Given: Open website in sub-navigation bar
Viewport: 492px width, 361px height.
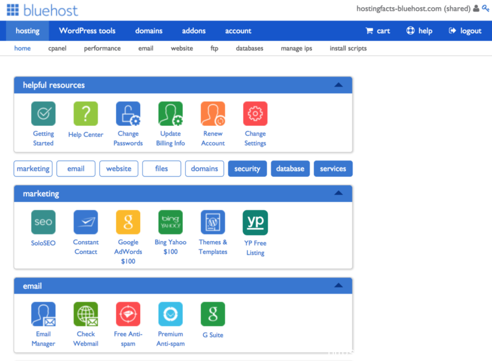Looking at the screenshot, I should [x=182, y=48].
